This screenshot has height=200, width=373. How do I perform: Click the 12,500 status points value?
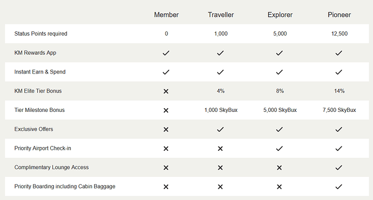point(339,34)
